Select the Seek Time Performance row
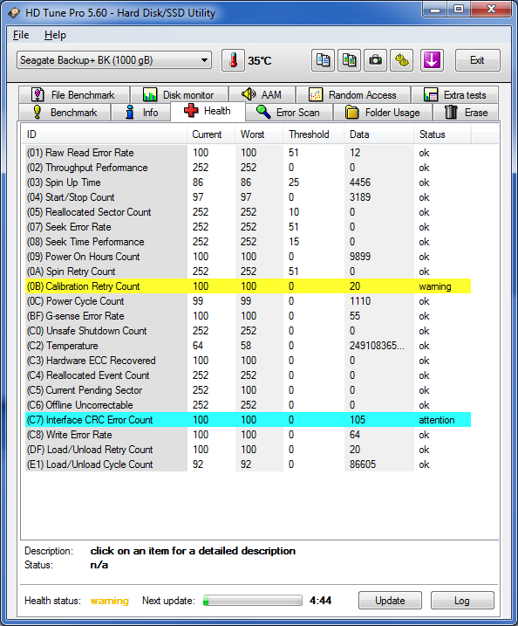Screen dimensions: 518x626 pos(248,242)
